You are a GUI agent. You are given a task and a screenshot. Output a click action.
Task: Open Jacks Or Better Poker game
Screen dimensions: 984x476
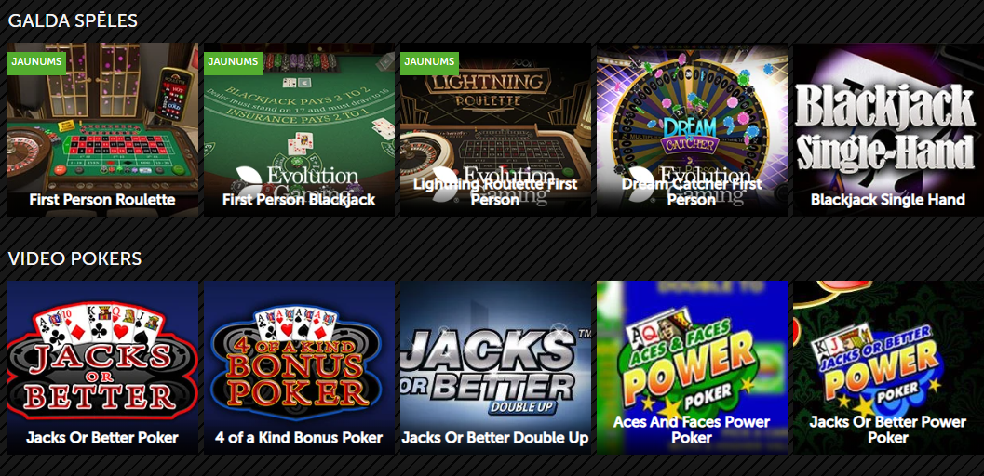click(103, 367)
